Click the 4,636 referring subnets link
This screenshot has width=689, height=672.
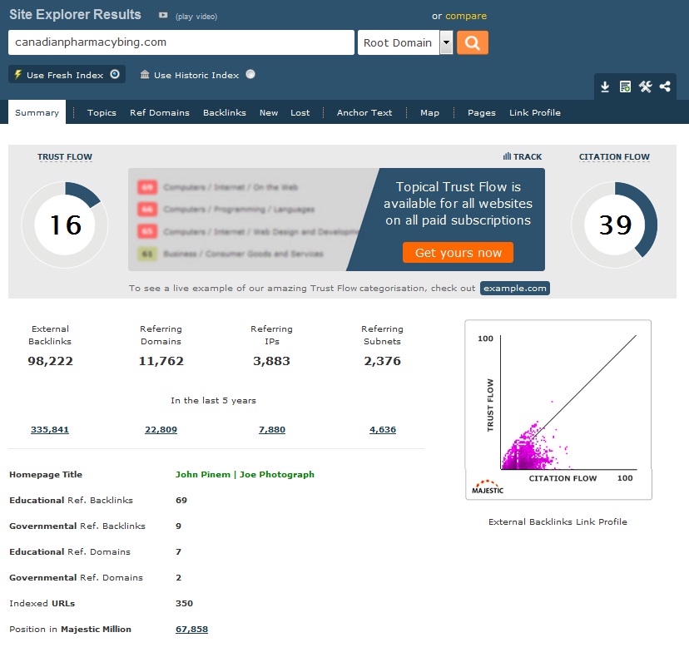pyautogui.click(x=383, y=429)
